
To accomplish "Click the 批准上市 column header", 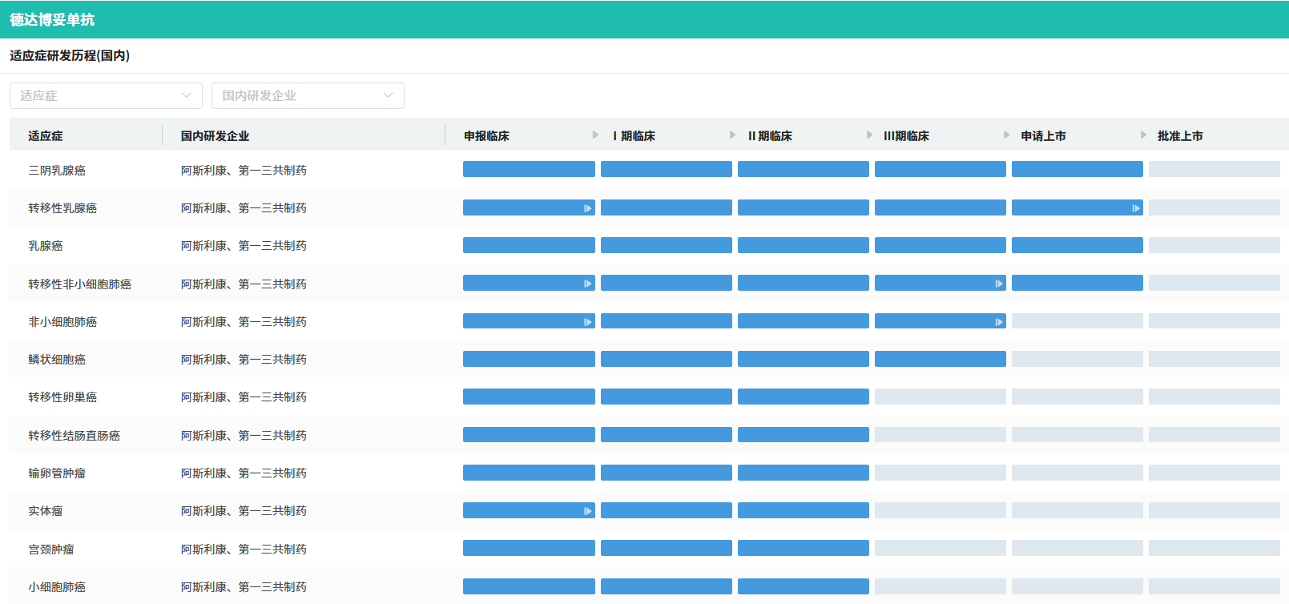I will pos(1180,136).
